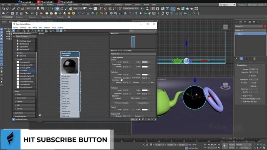This screenshot has height=150, width=267.
Task: Select Sphere in the modifier stack
Action: (x=250, y=34)
